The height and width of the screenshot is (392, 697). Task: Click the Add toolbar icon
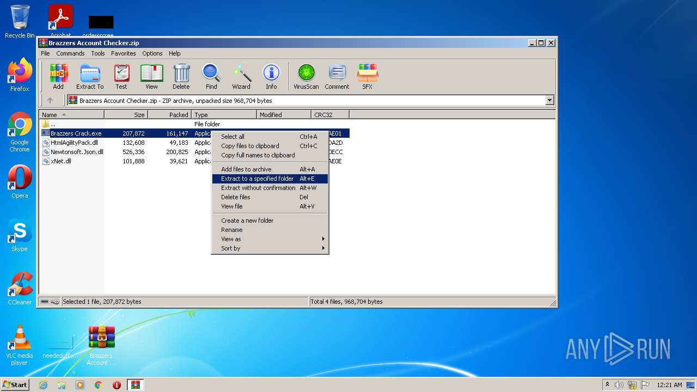pos(58,77)
